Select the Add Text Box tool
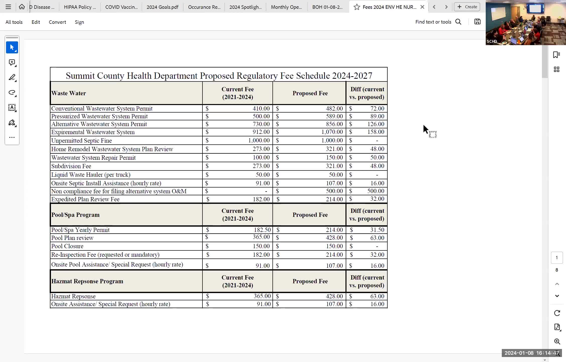566x362 pixels. click(12, 108)
